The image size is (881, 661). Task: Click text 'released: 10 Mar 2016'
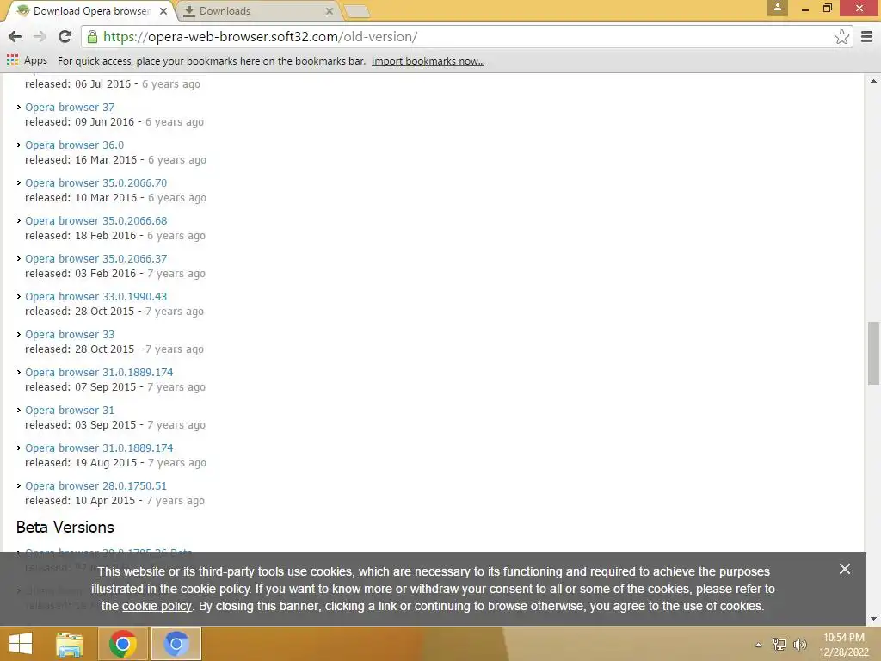[81, 197]
